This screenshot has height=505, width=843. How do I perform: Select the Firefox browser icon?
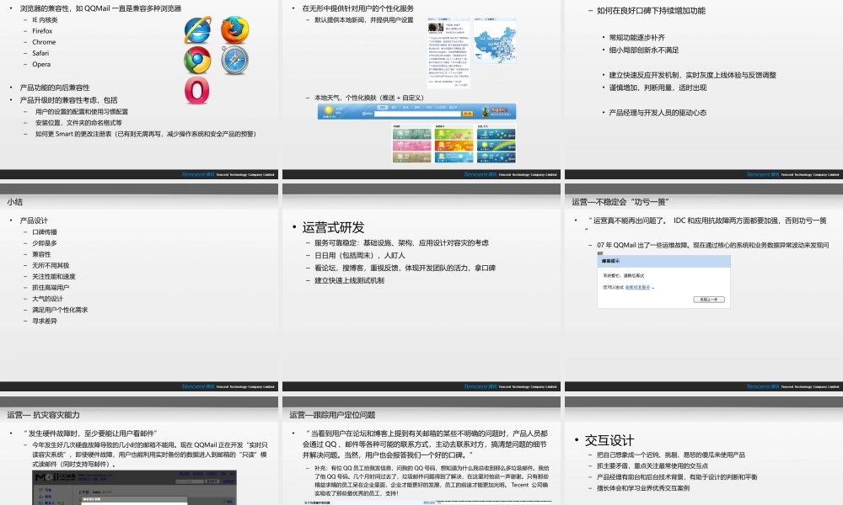pos(234,30)
